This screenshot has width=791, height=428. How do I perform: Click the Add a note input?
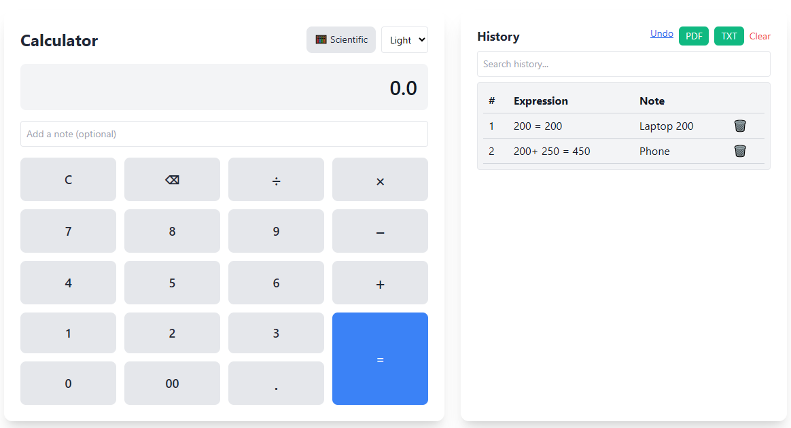[224, 134]
